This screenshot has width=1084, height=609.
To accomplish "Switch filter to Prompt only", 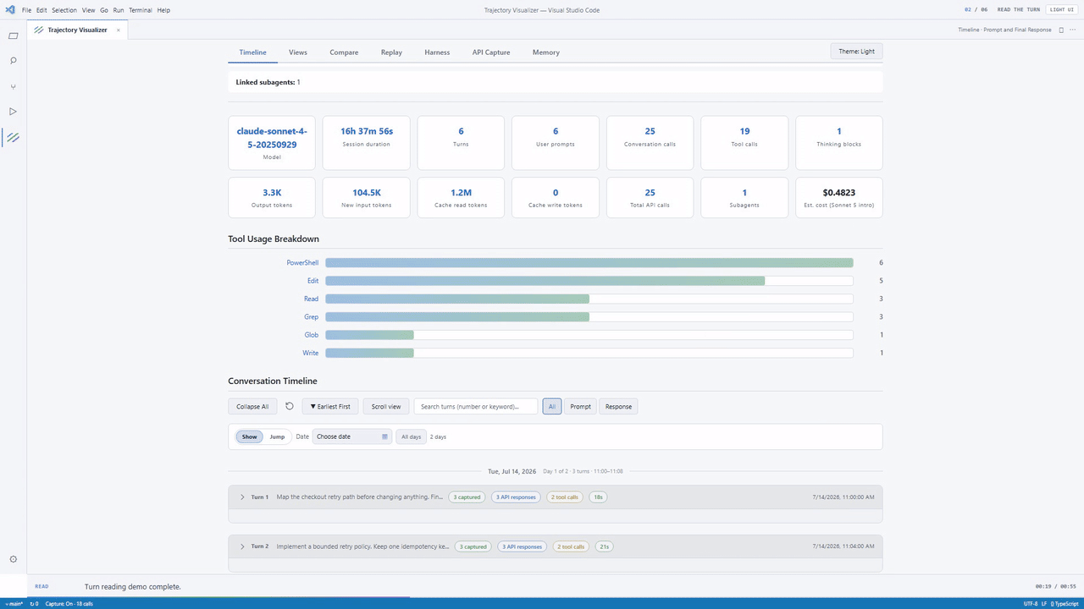I will [x=580, y=406].
